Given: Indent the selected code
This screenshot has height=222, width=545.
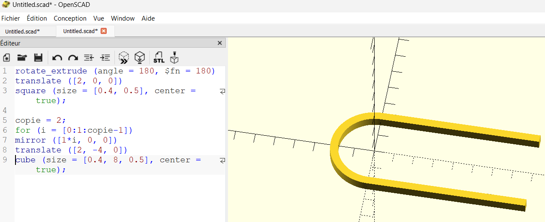Looking at the screenshot, I should point(105,58).
